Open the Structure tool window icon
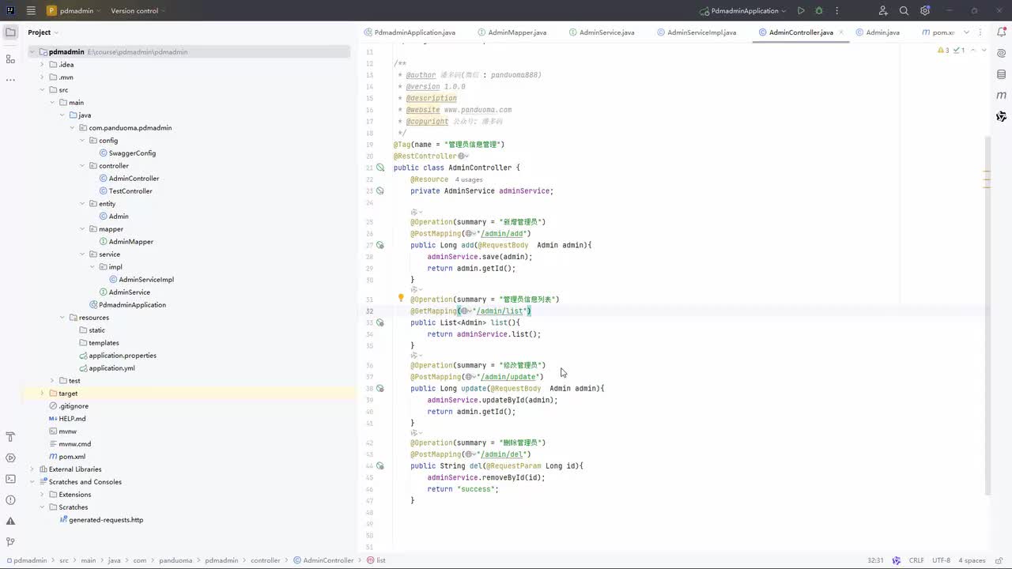Image resolution: width=1012 pixels, height=569 pixels. [x=10, y=59]
